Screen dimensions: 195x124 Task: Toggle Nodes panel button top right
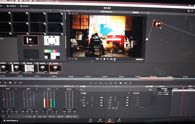point(190,11)
